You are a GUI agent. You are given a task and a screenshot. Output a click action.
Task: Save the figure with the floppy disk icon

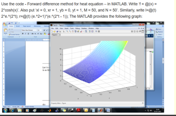[x=57, y=32]
